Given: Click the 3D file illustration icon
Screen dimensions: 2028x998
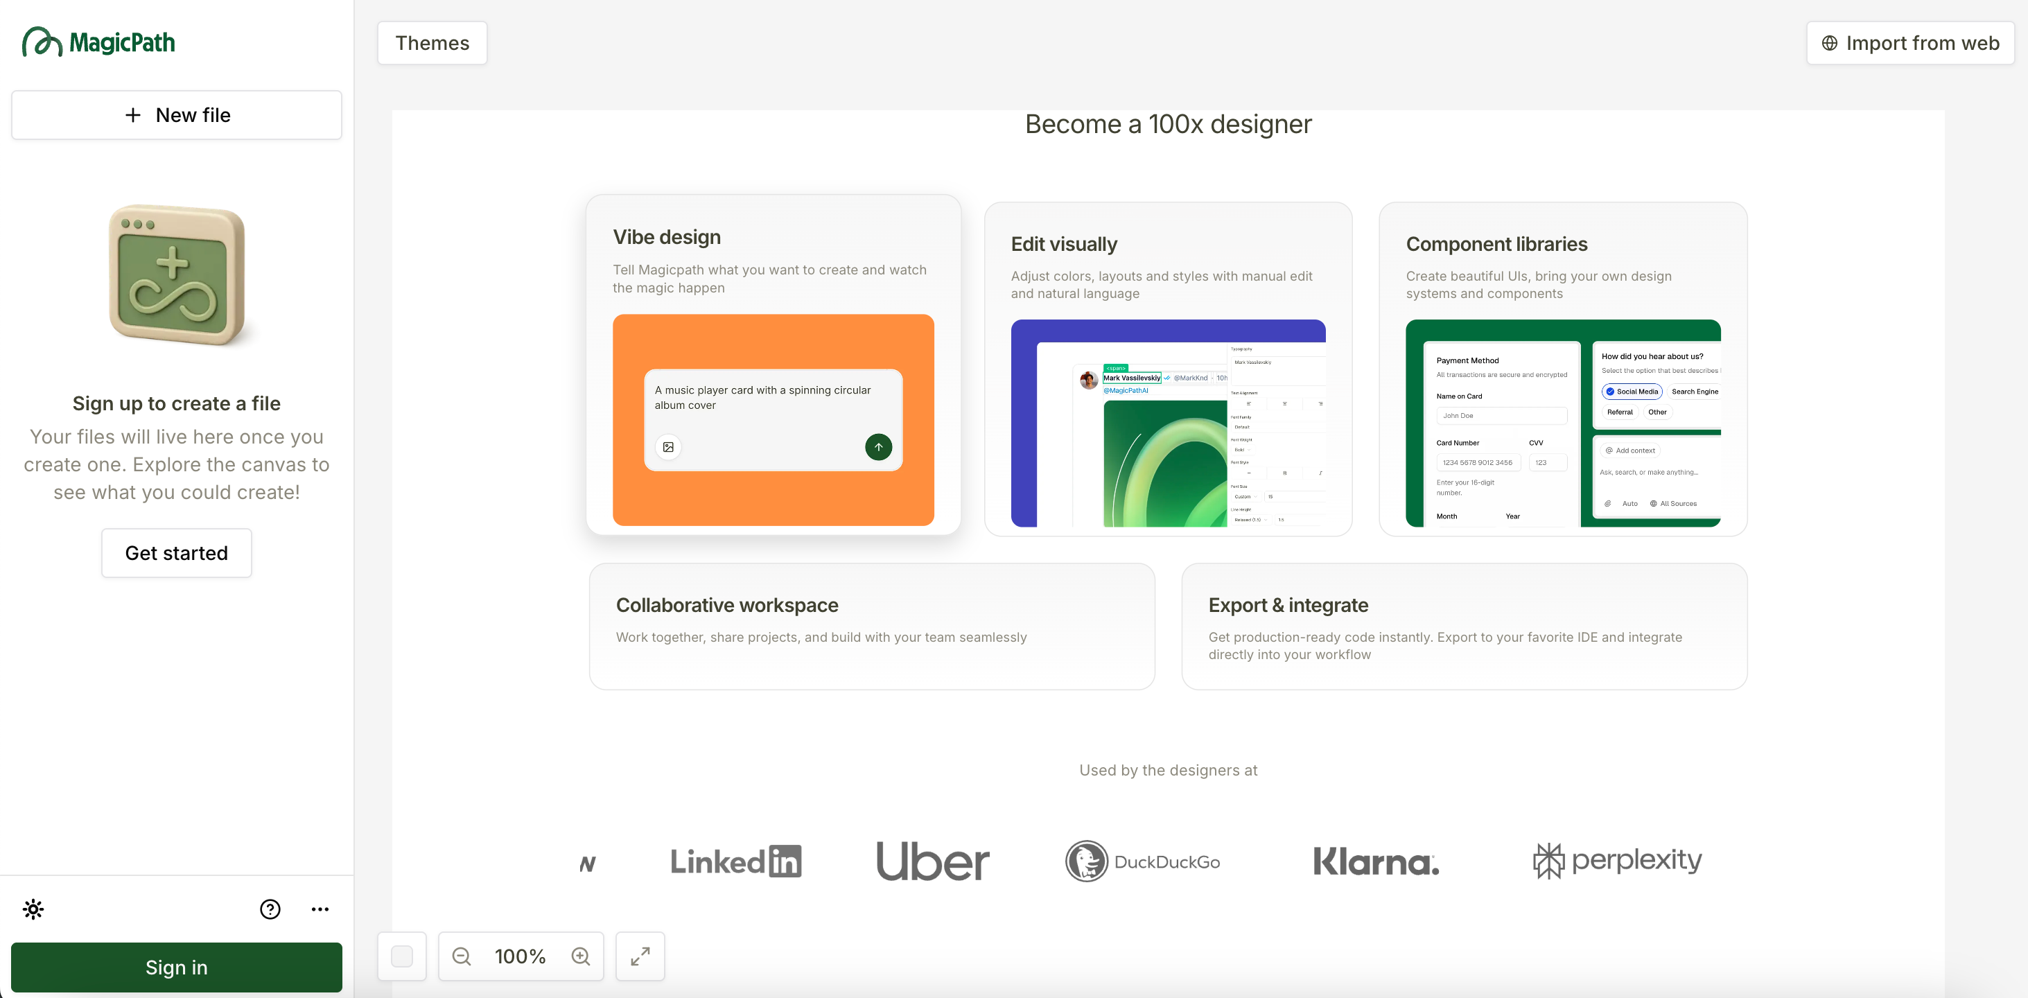Looking at the screenshot, I should [177, 274].
